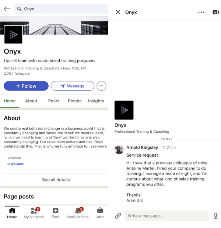Switch to the Posts tab
This screenshot has width=221, height=228.
[54, 101]
